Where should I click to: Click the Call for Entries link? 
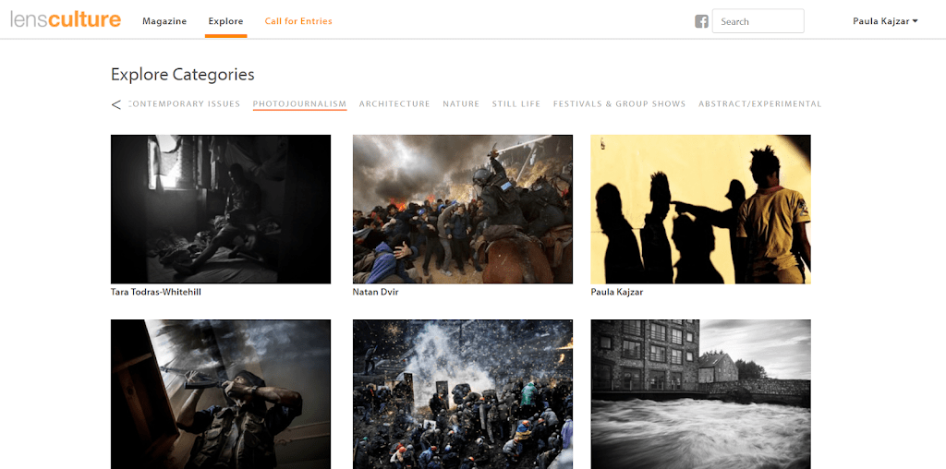[298, 21]
